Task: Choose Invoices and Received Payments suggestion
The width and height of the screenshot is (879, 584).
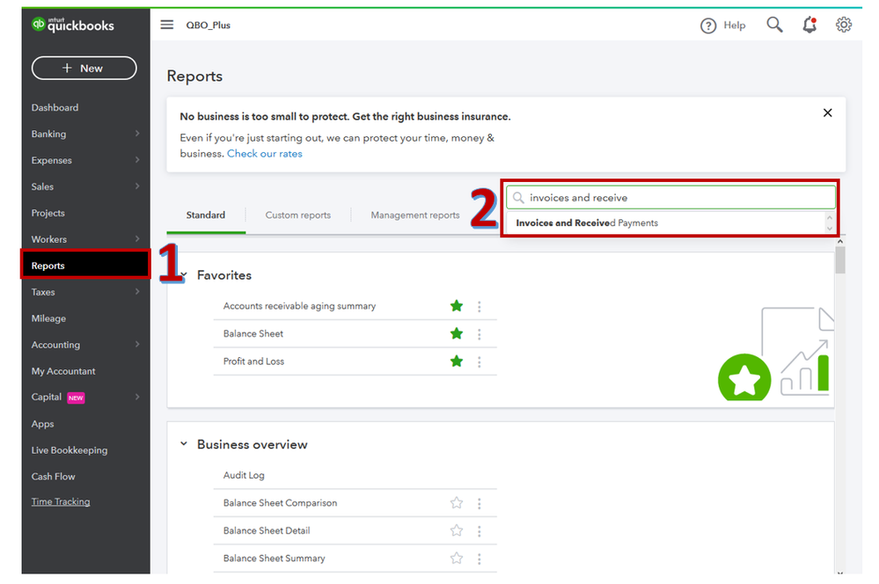Action: 587,223
